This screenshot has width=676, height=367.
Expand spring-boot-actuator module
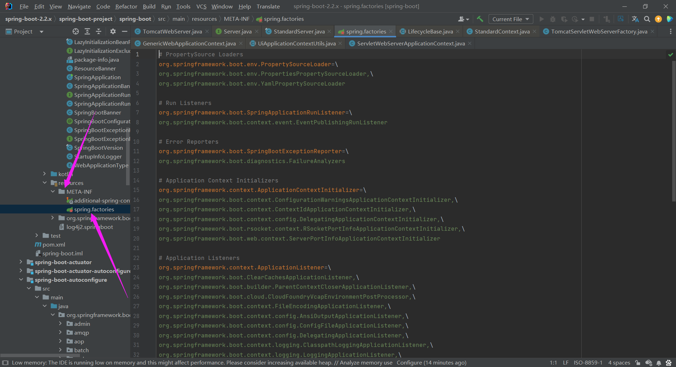pyautogui.click(x=21, y=262)
